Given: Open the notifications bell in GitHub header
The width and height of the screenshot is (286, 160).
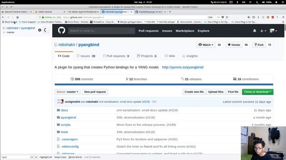Looking at the screenshot, I should click(254, 31).
